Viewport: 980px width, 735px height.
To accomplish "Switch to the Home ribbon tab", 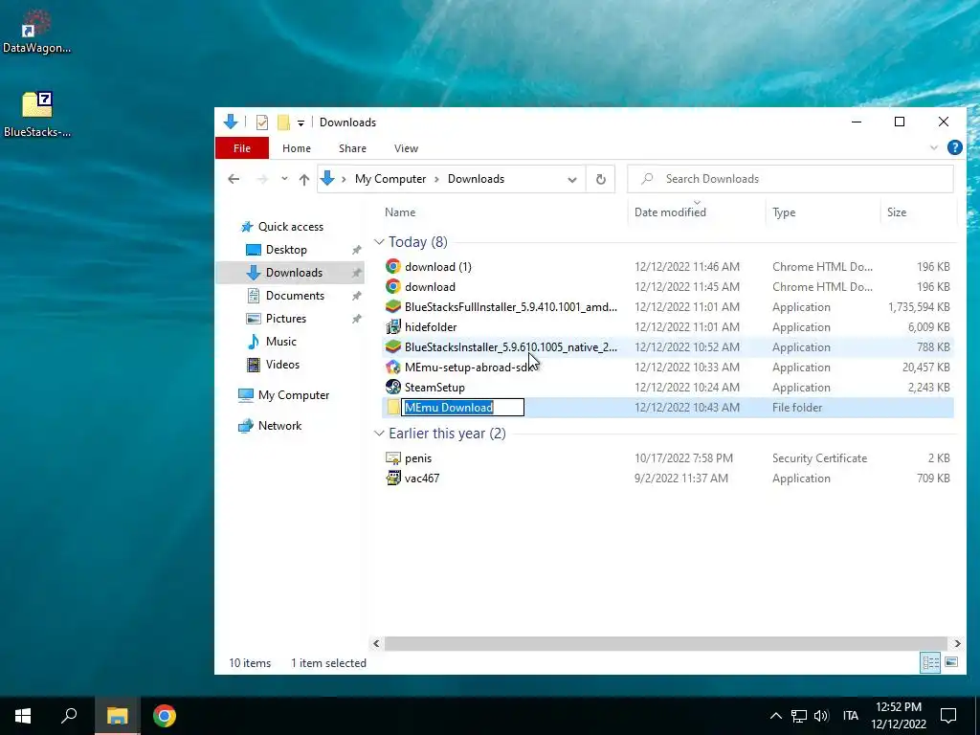I will pos(297,148).
